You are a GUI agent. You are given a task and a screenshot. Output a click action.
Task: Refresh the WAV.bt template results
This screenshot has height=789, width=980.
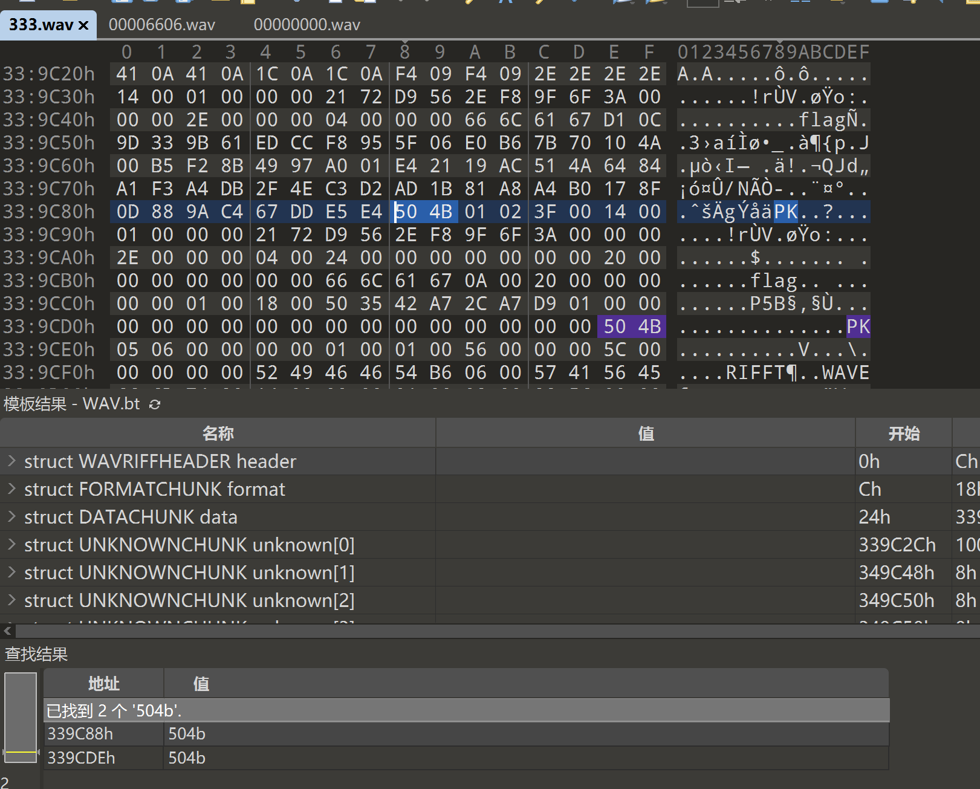click(x=155, y=404)
